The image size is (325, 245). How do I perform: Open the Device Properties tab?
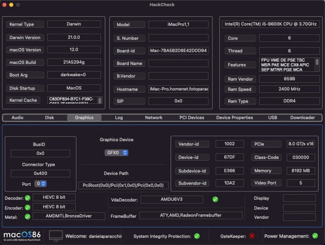tap(234, 118)
